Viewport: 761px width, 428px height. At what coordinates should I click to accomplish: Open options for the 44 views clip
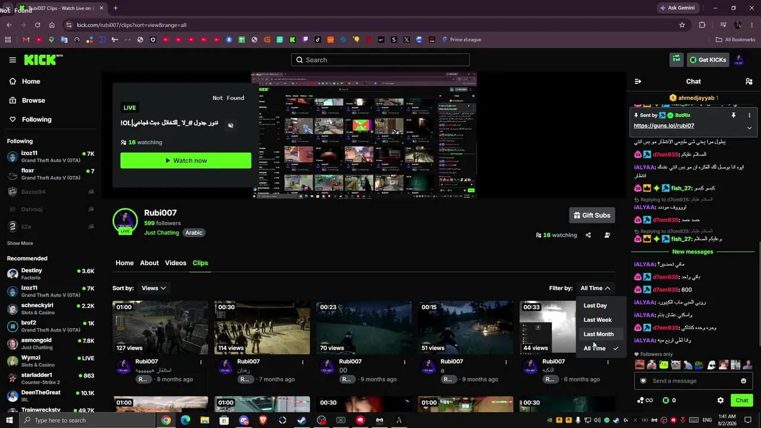(608, 362)
